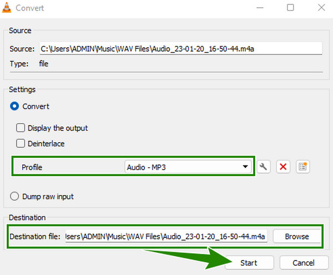Image resolution: width=333 pixels, height=275 pixels.
Task: Click the 'Settings' group title
Action: coord(22,89)
